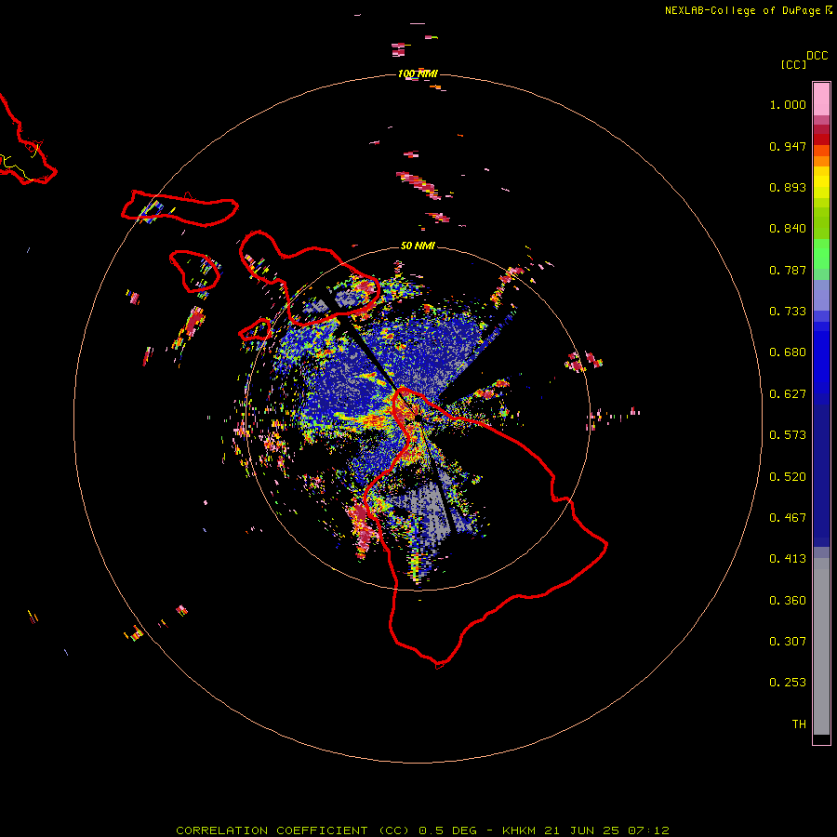Click the 0.787 scale value

(x=788, y=270)
